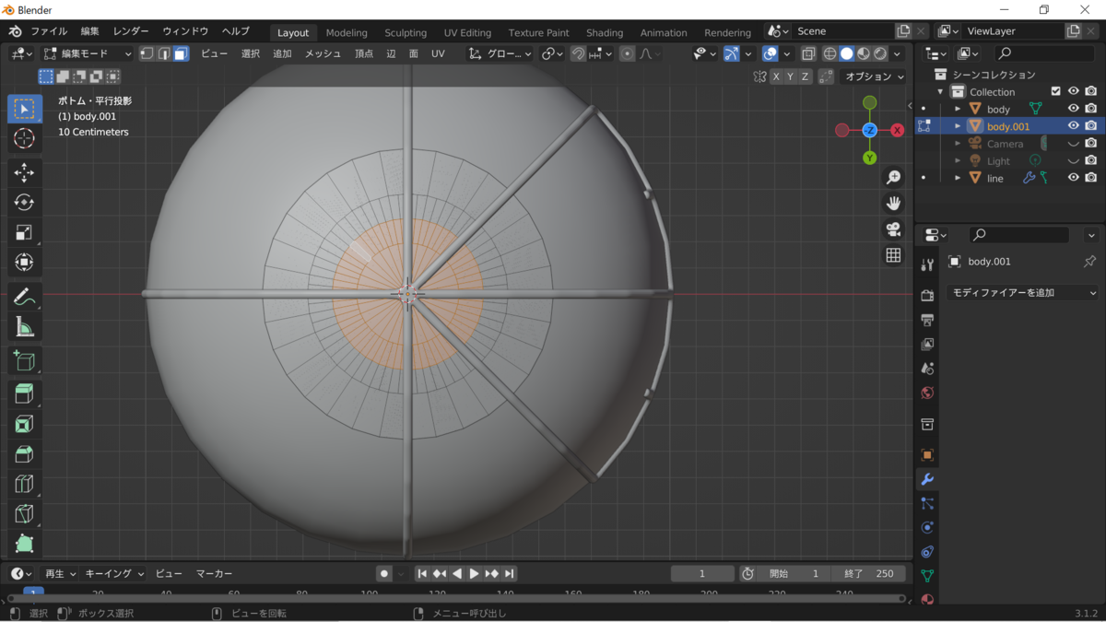Select the Rotate tool in the toolbar
The height and width of the screenshot is (622, 1106).
(x=25, y=203)
